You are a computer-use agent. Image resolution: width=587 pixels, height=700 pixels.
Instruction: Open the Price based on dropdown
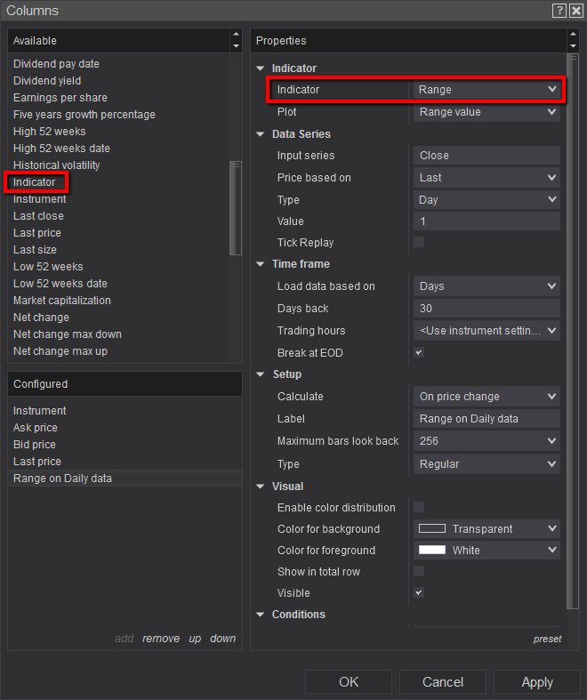tap(486, 178)
